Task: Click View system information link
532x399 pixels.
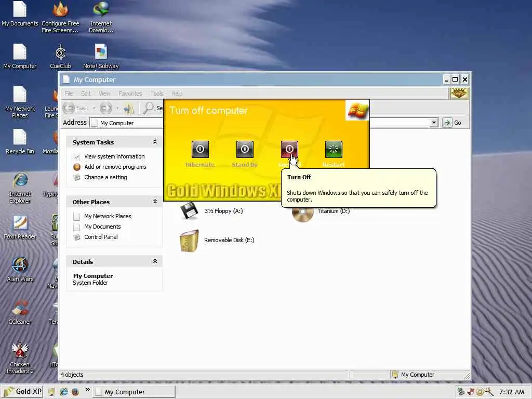Action: [x=114, y=156]
